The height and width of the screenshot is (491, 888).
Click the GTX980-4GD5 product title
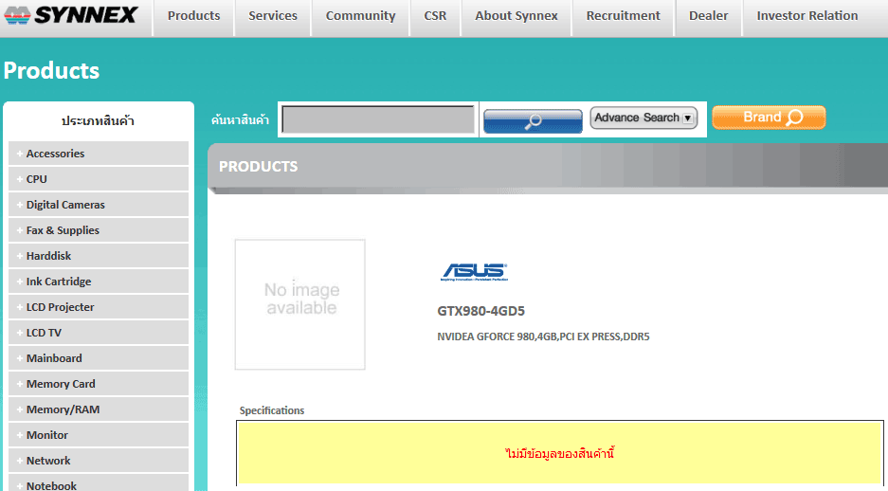[480, 311]
